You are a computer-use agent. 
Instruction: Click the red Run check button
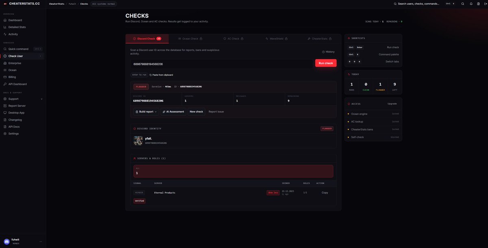click(326, 63)
